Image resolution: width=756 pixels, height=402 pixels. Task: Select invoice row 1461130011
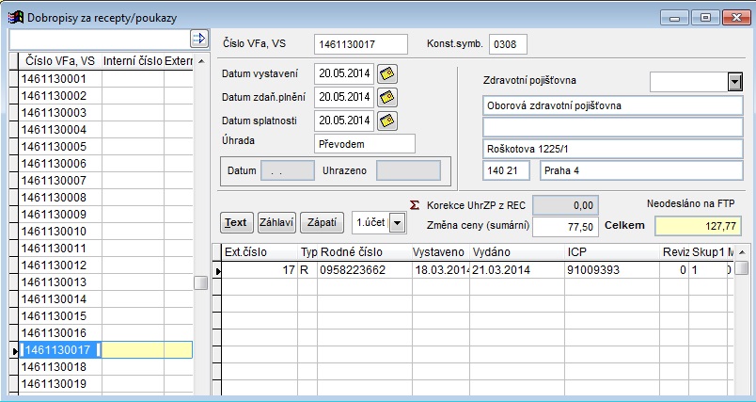pos(105,248)
